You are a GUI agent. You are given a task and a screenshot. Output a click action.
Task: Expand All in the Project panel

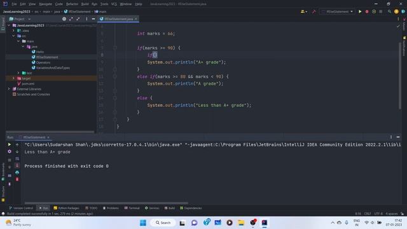coord(71,19)
